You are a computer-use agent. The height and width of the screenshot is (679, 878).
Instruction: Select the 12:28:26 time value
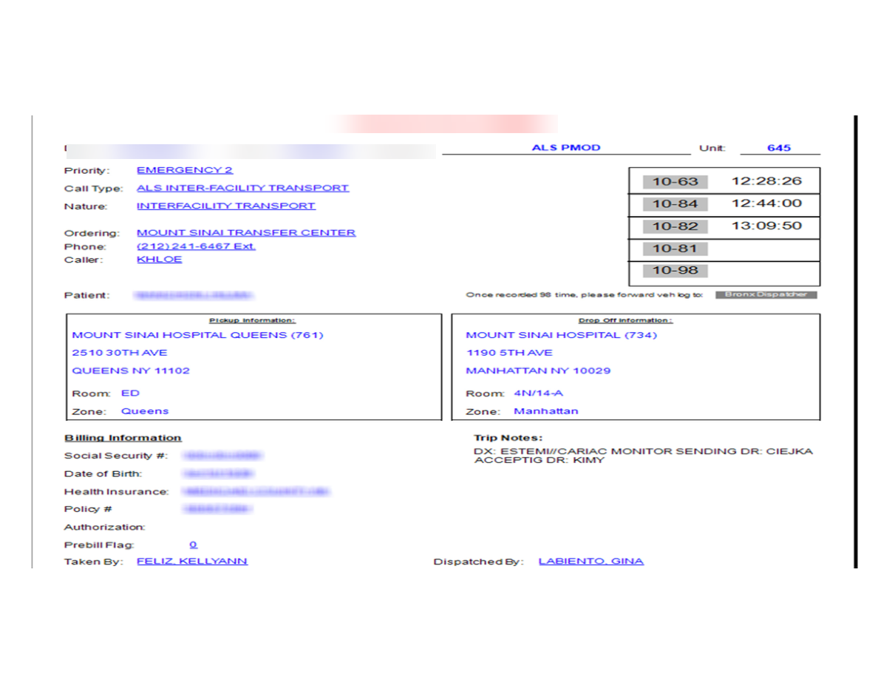pos(766,181)
